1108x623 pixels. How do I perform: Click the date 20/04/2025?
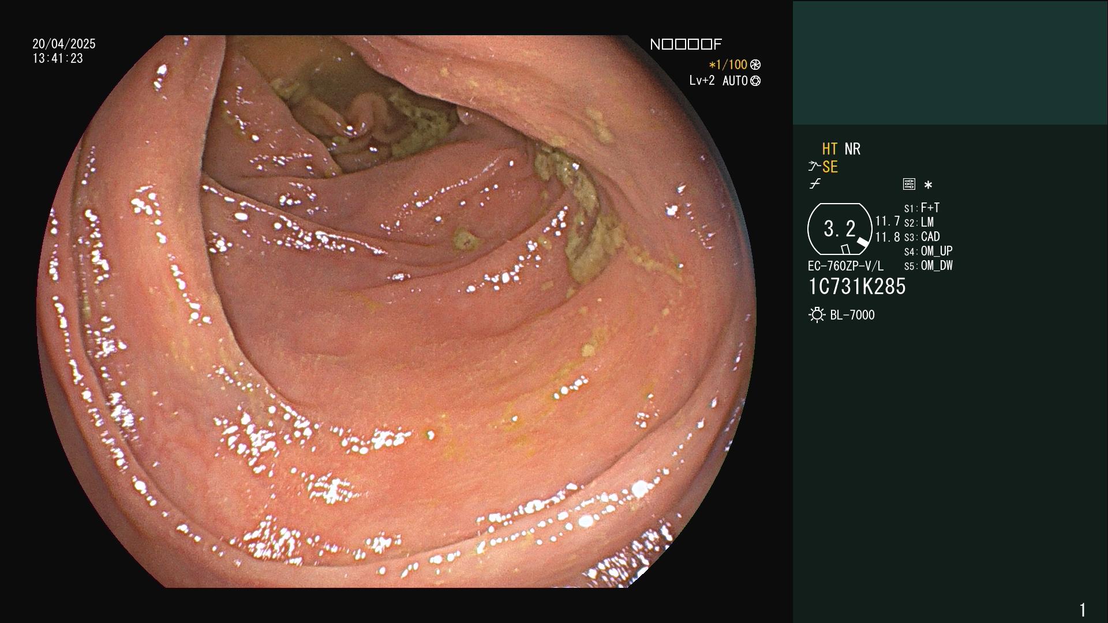pos(64,44)
